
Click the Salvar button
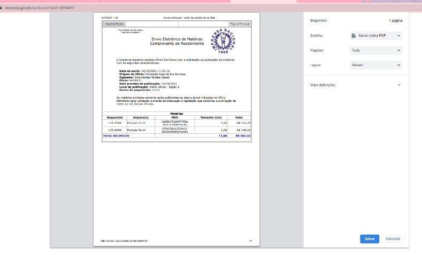click(x=369, y=238)
